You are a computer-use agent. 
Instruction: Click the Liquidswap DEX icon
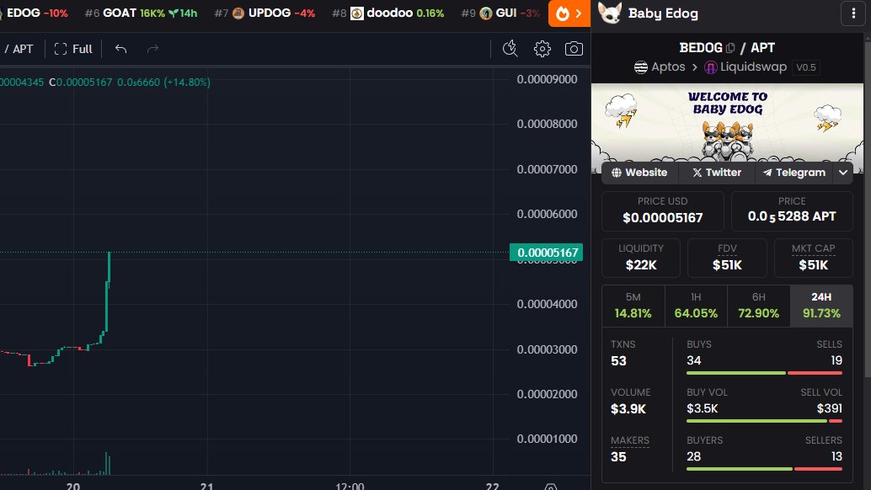(x=710, y=67)
